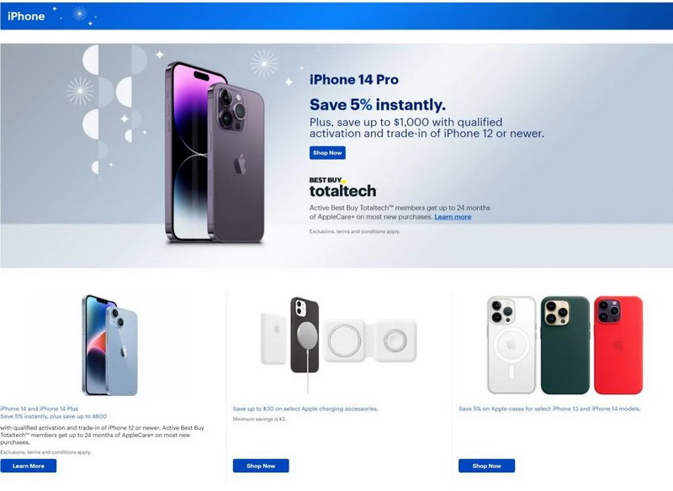The height and width of the screenshot is (491, 673).
Task: Open the Totaltech Learn more link
Action: point(453,217)
